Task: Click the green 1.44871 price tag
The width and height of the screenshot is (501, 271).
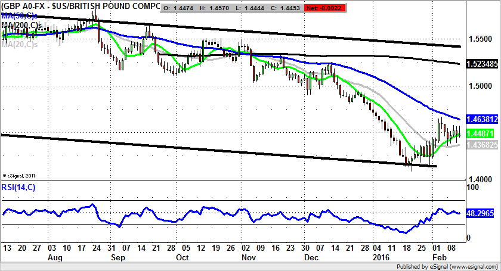Action: (x=481, y=134)
